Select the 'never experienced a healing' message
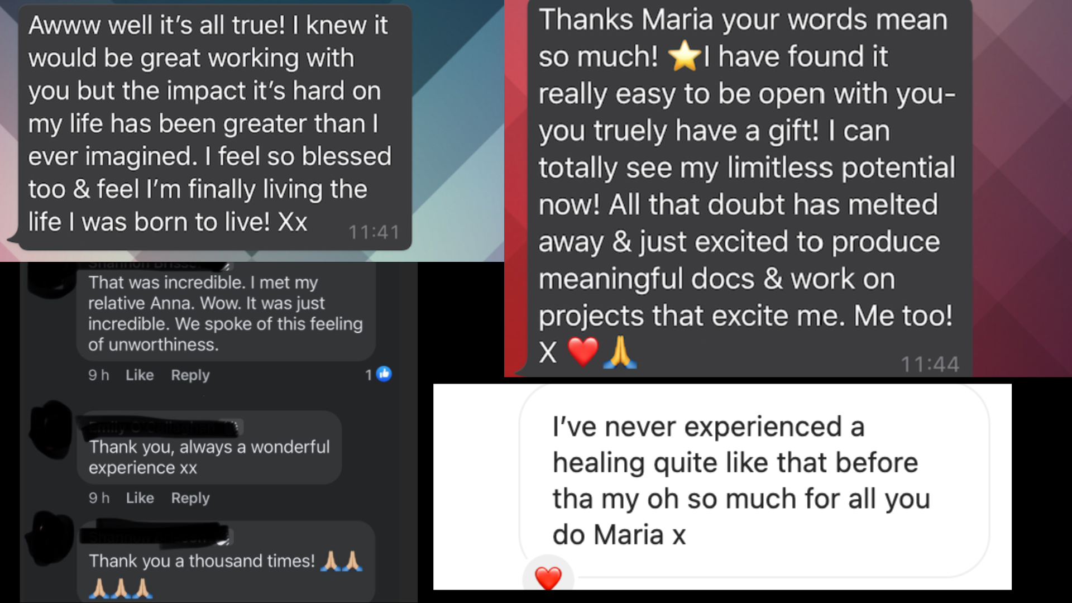 (754, 480)
